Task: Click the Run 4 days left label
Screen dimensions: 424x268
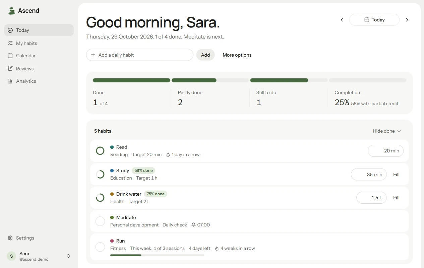Action: pos(199,249)
